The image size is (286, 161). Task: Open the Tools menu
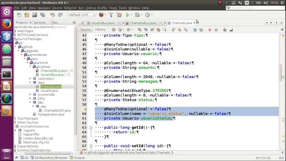(x=122, y=8)
